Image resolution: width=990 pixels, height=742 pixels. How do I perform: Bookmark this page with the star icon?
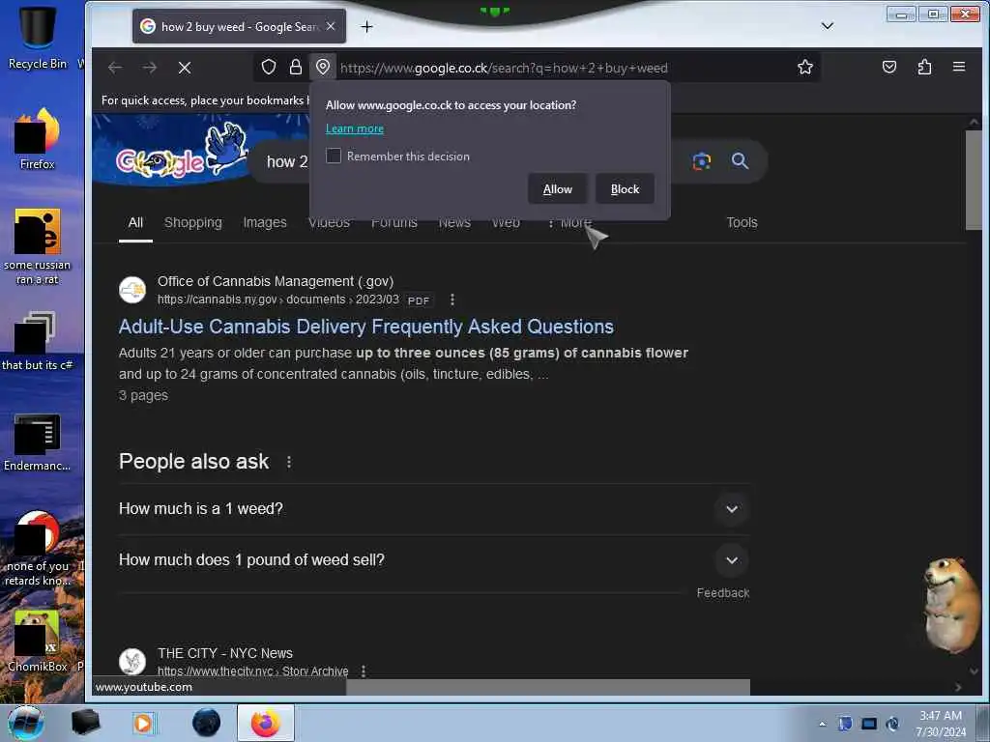(x=805, y=67)
